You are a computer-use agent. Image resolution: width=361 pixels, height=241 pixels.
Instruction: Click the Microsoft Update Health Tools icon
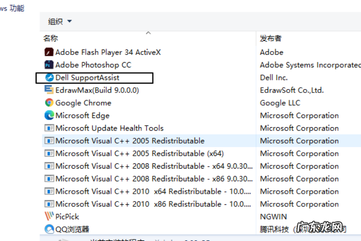(49, 128)
